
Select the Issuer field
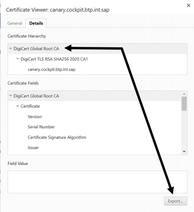click(33, 148)
